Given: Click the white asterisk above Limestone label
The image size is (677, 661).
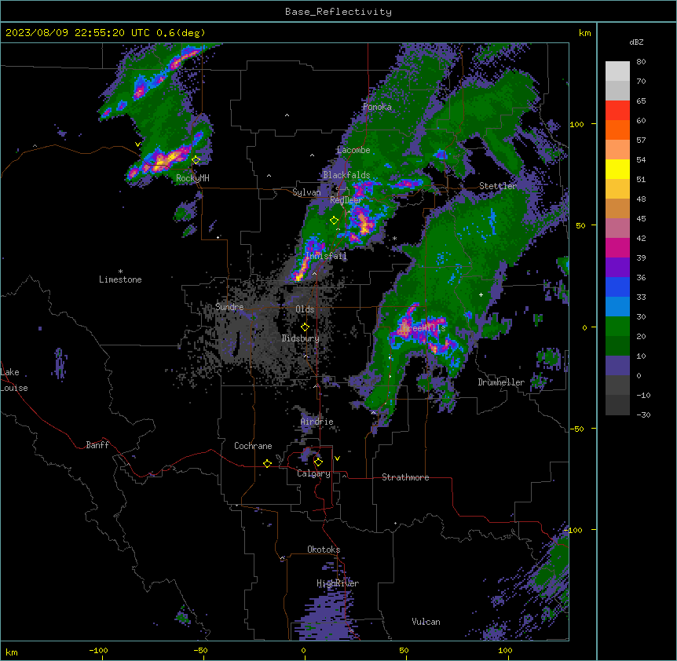Looking at the screenshot, I should (x=120, y=272).
